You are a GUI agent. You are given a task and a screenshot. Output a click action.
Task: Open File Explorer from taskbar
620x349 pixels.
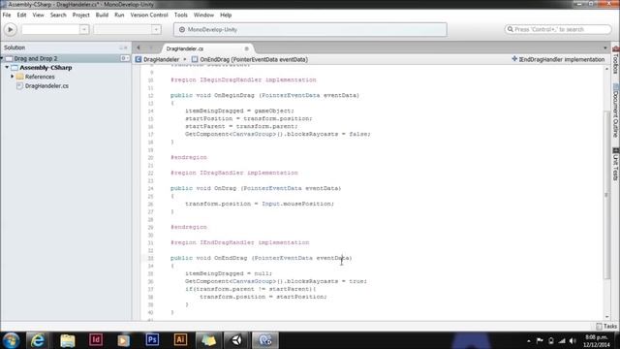point(68,340)
